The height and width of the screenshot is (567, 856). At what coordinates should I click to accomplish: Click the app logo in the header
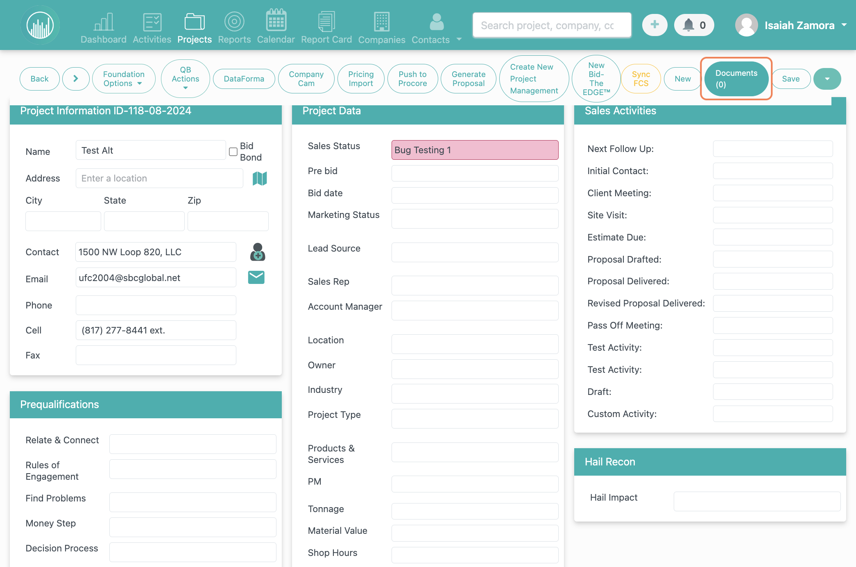(x=40, y=25)
